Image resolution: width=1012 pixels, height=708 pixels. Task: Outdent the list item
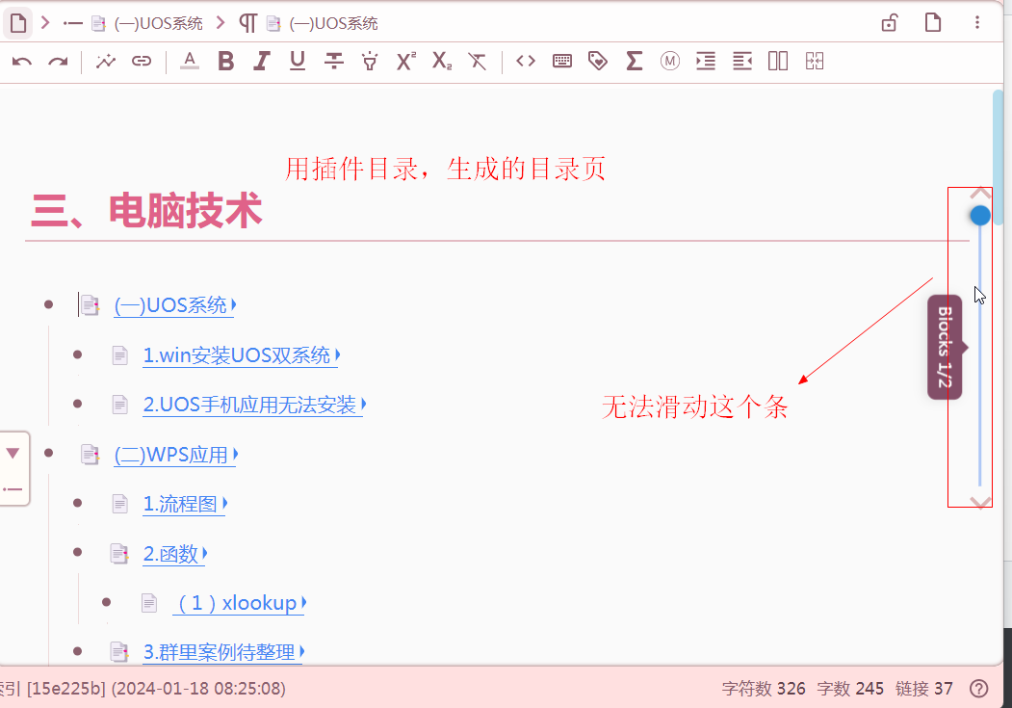[742, 62]
